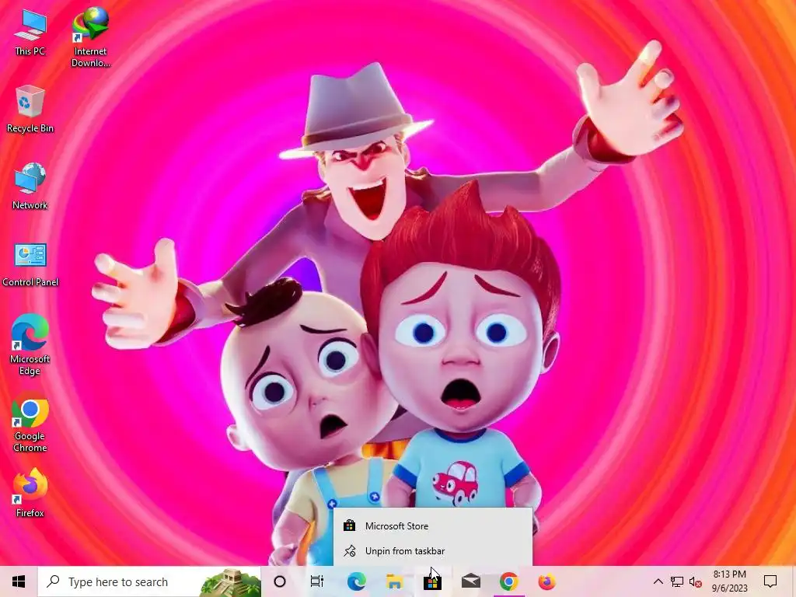Open the Action Center notifications icon
796x597 pixels.
[x=770, y=581]
